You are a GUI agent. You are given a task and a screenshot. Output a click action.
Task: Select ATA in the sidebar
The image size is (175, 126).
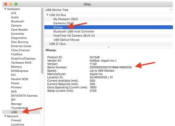tap(14, 13)
